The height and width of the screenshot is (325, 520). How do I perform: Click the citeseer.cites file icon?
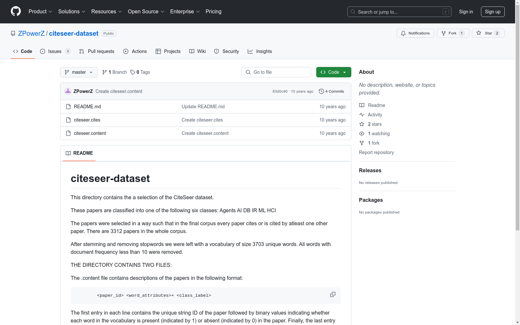(x=68, y=120)
